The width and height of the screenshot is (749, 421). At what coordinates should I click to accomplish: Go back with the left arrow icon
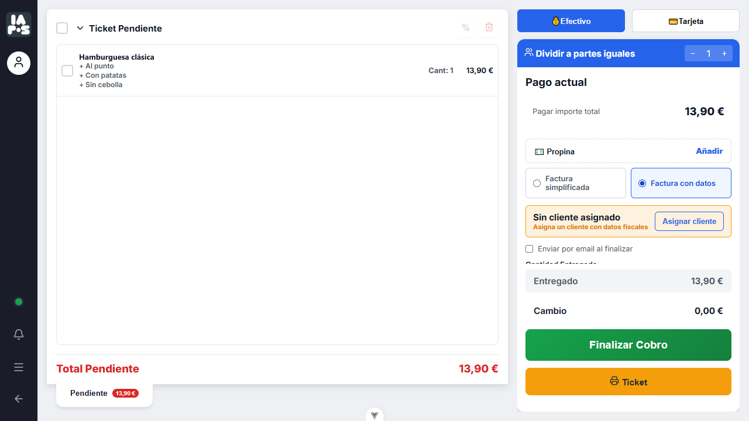[x=19, y=399]
